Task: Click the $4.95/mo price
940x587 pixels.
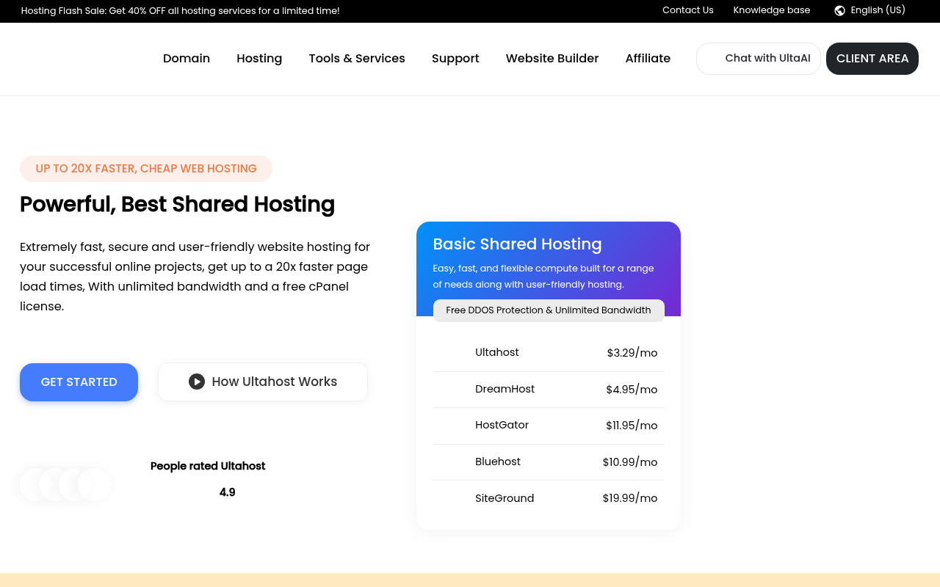Action: 632,390
